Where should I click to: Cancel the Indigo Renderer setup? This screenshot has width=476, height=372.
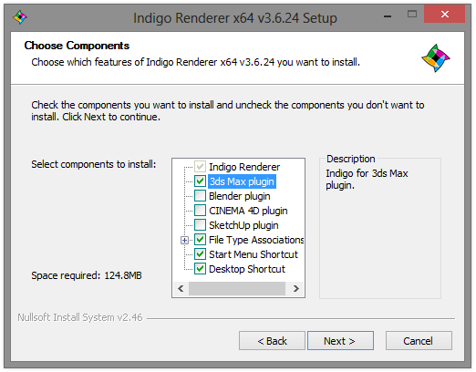419,341
